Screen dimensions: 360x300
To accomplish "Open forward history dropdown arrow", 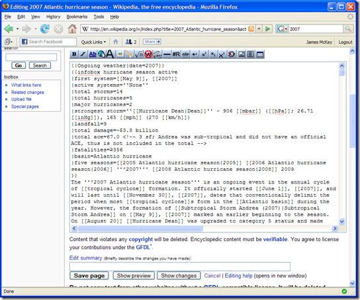I will pos(36,29).
